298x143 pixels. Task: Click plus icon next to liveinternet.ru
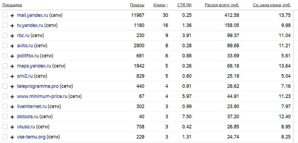click(12, 107)
